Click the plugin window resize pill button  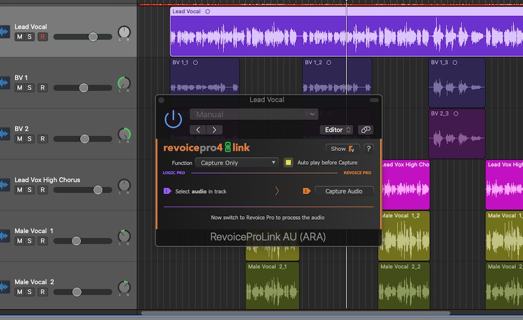click(x=374, y=100)
